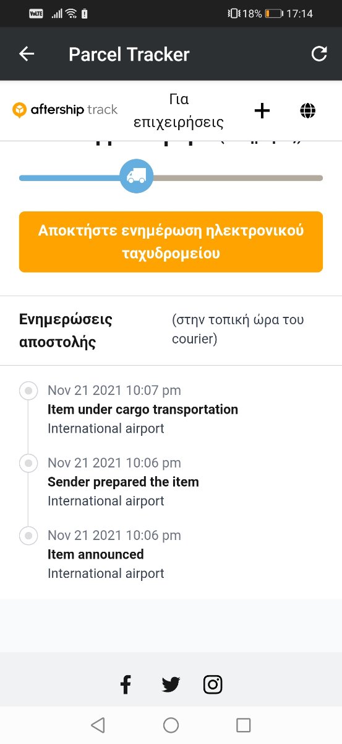Open the Twitter page icon
Viewport: 342px width, 744px height.
[171, 684]
